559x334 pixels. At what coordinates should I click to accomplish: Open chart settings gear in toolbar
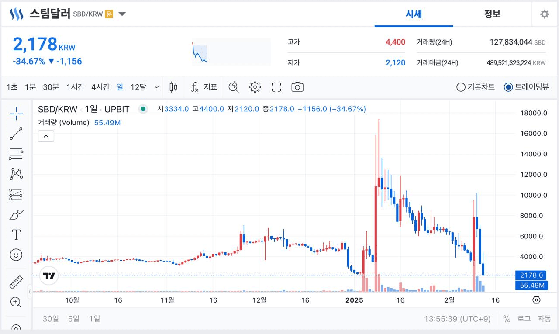coord(255,87)
